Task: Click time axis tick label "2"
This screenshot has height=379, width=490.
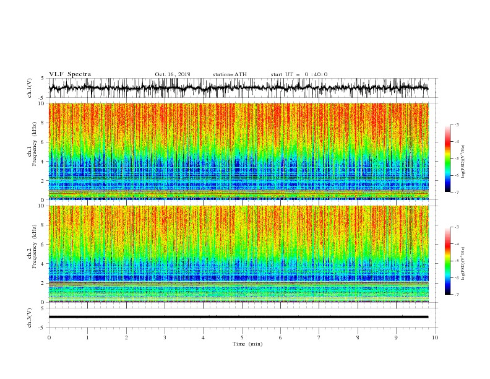Action: [x=126, y=338]
